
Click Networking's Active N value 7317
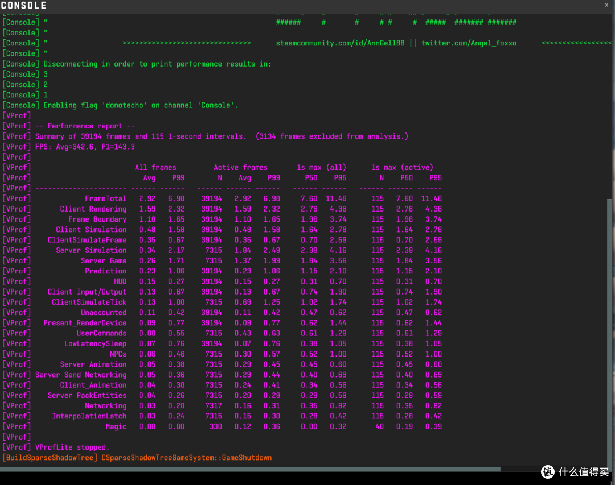[214, 406]
